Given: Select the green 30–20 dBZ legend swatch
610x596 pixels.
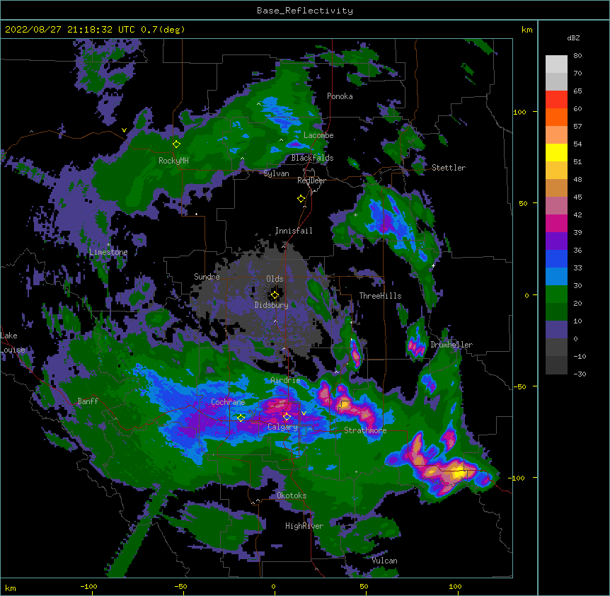Looking at the screenshot, I should point(556,294).
